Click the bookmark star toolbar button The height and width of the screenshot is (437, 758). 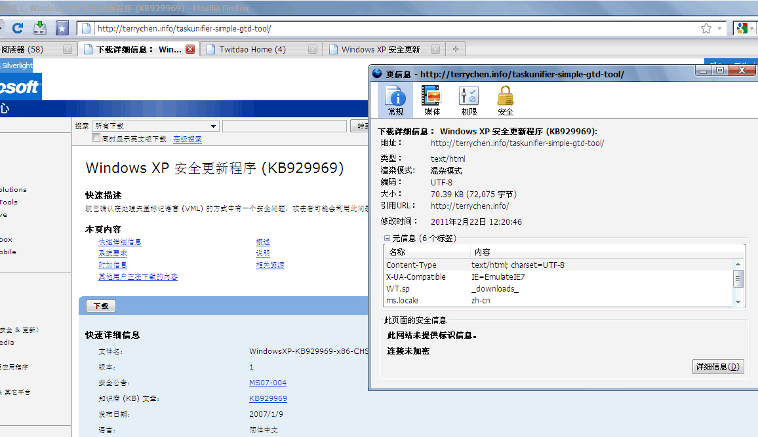tap(62, 28)
